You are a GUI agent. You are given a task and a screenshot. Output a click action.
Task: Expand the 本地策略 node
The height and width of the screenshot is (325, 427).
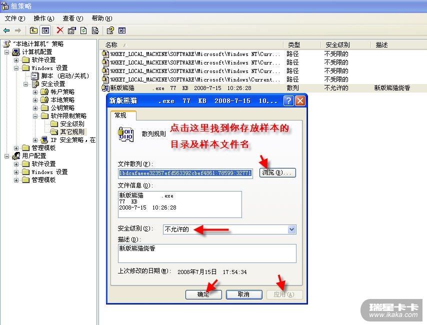click(35, 100)
